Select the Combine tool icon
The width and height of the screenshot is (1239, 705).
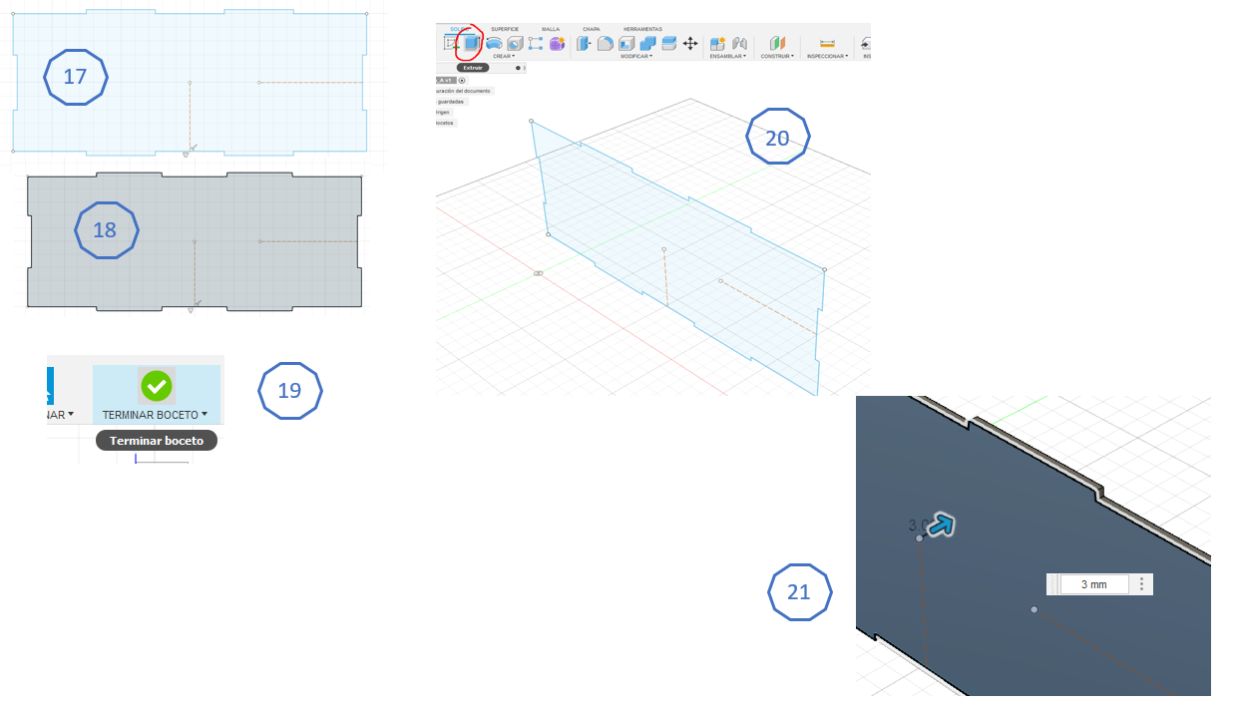648,44
